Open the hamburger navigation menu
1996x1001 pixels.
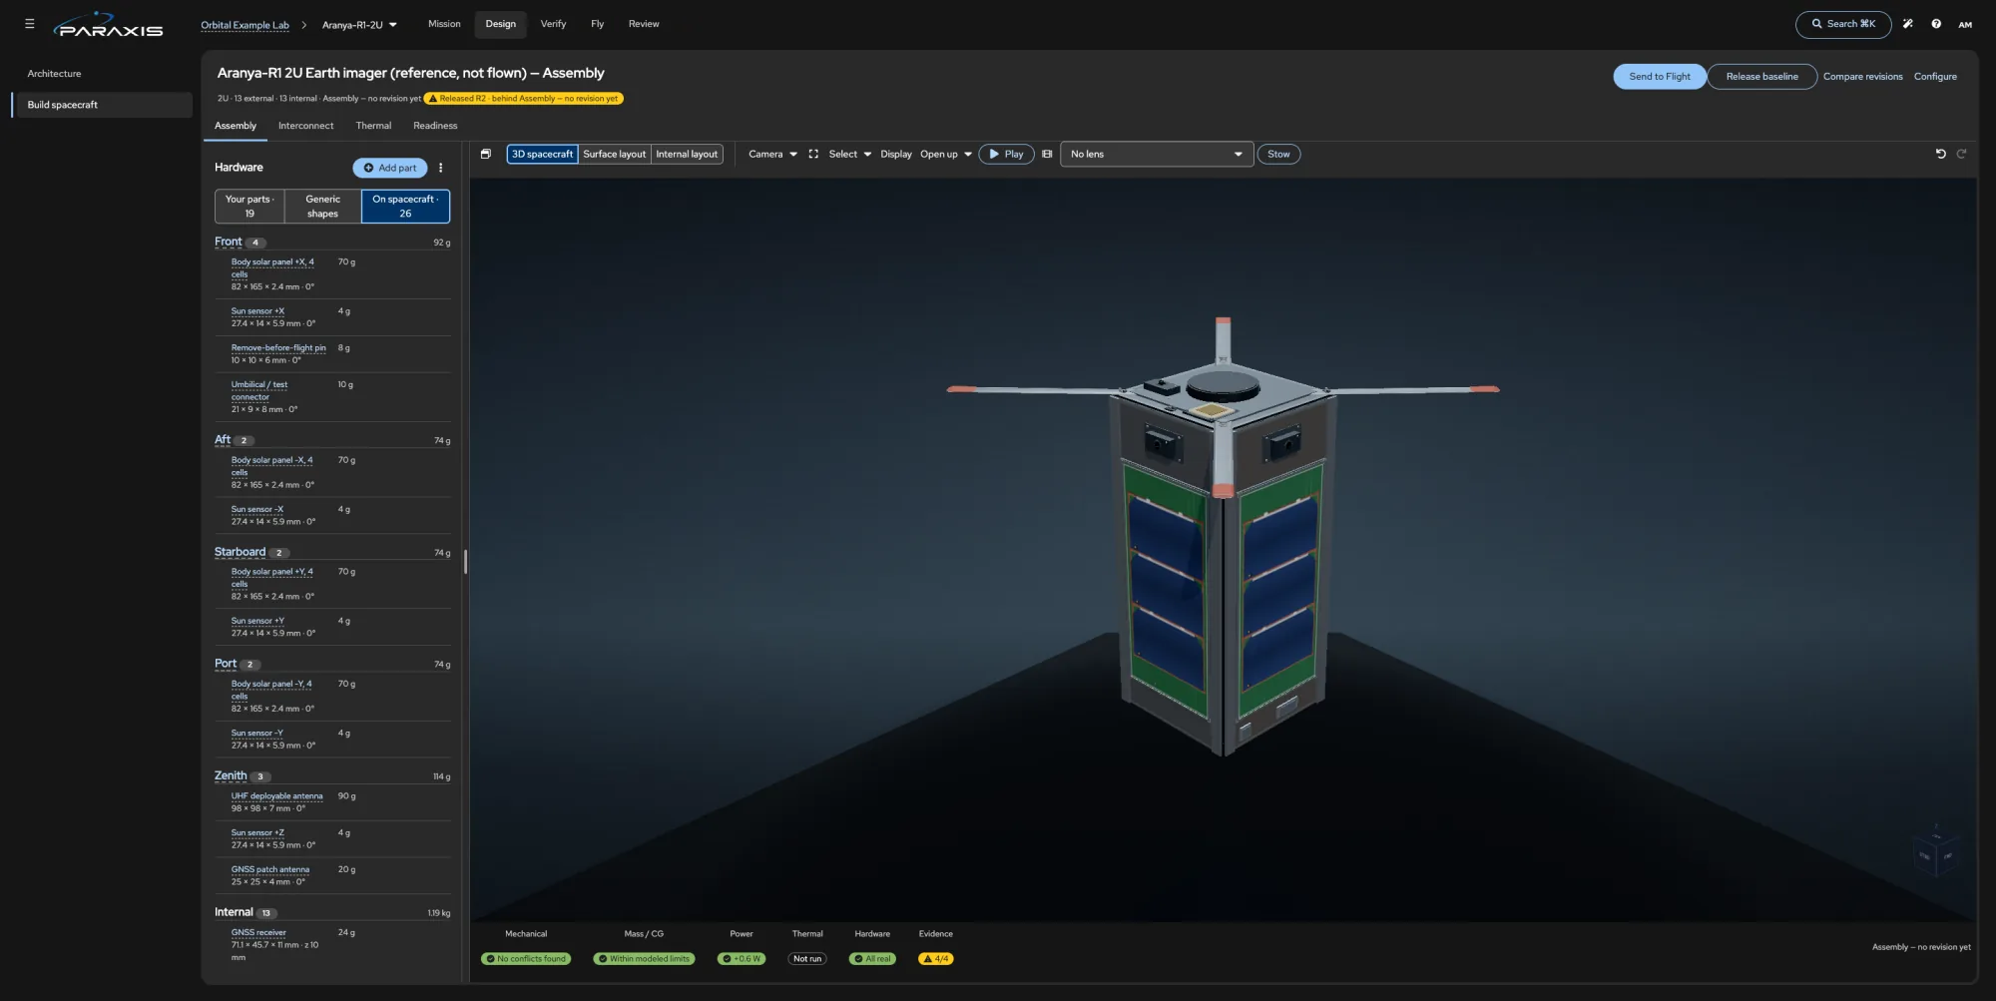pyautogui.click(x=29, y=24)
